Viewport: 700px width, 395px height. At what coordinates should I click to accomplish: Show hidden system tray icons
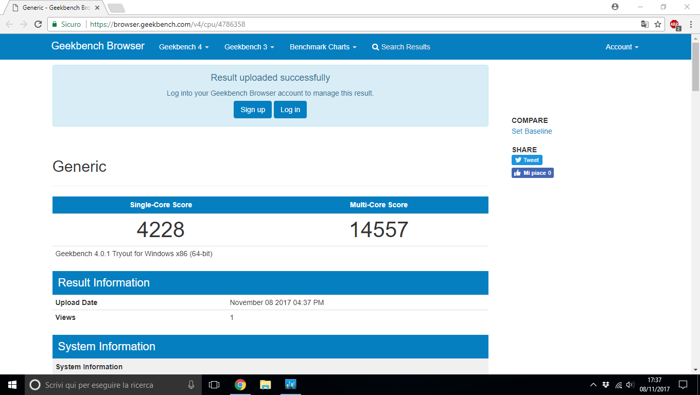593,385
